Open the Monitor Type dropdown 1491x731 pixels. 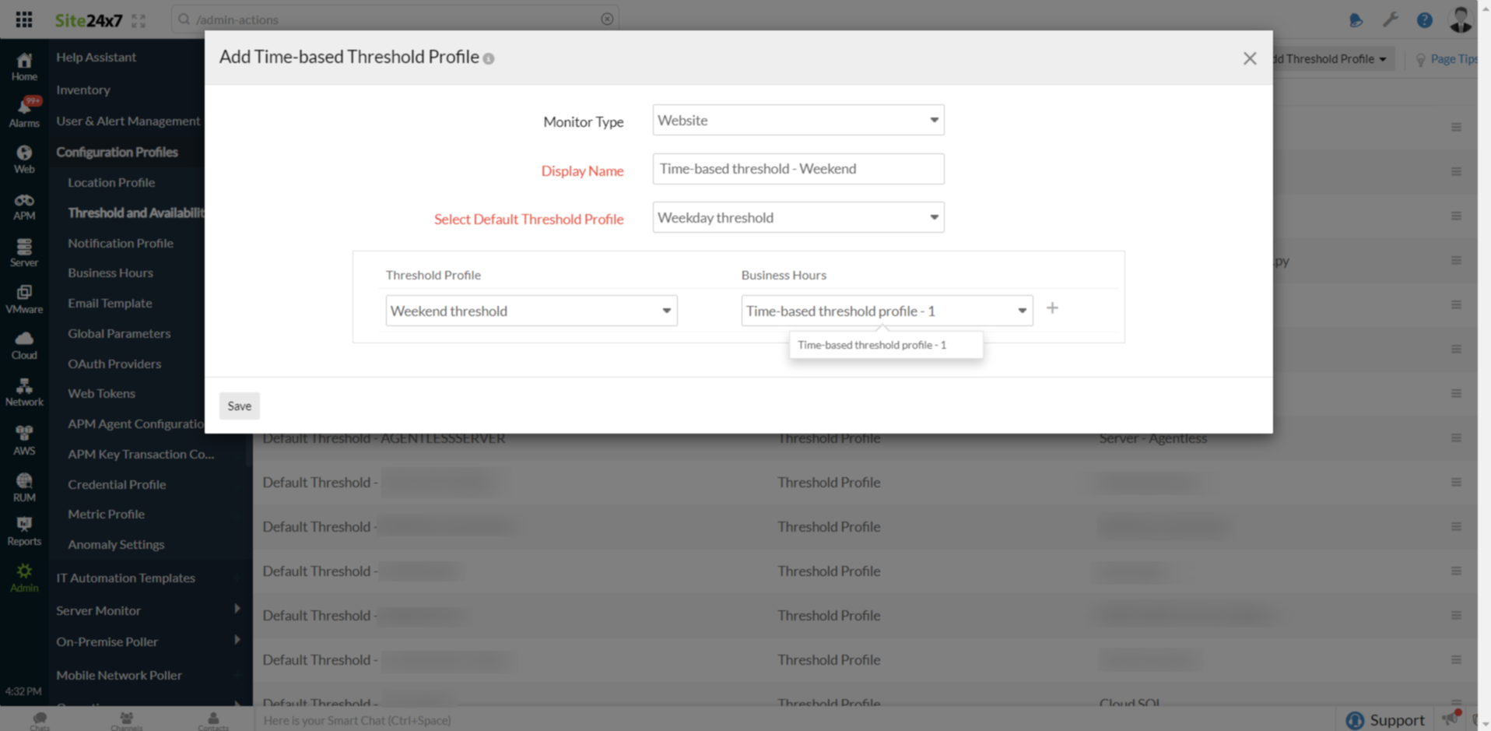797,120
